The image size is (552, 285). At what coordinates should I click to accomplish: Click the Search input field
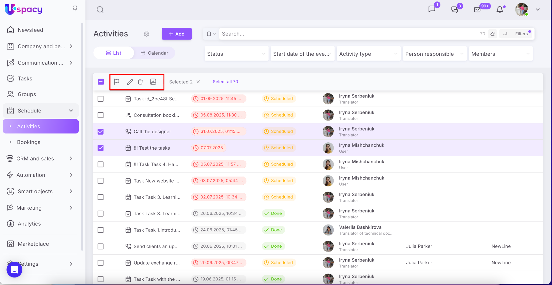pos(348,34)
